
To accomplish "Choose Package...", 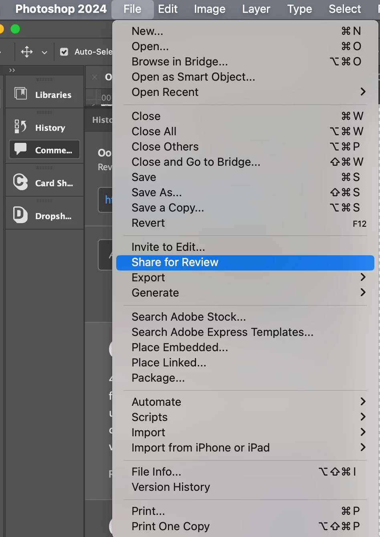I will click(245, 378).
